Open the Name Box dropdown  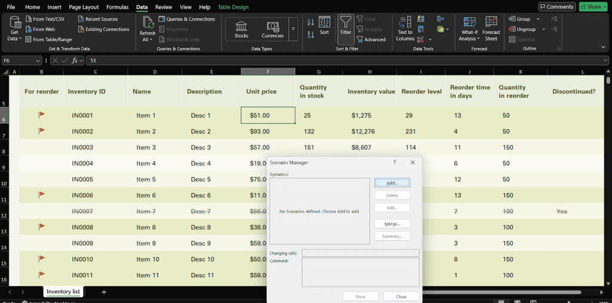pyautogui.click(x=38, y=60)
